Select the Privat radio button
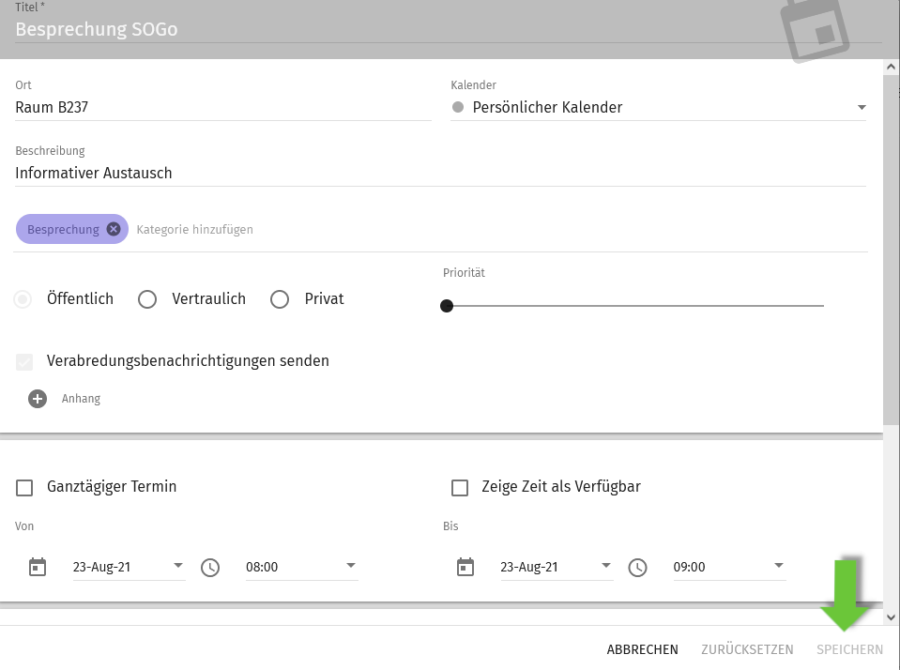This screenshot has width=900, height=670. click(280, 299)
